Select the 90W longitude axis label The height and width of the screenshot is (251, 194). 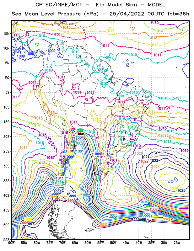(x=11, y=243)
